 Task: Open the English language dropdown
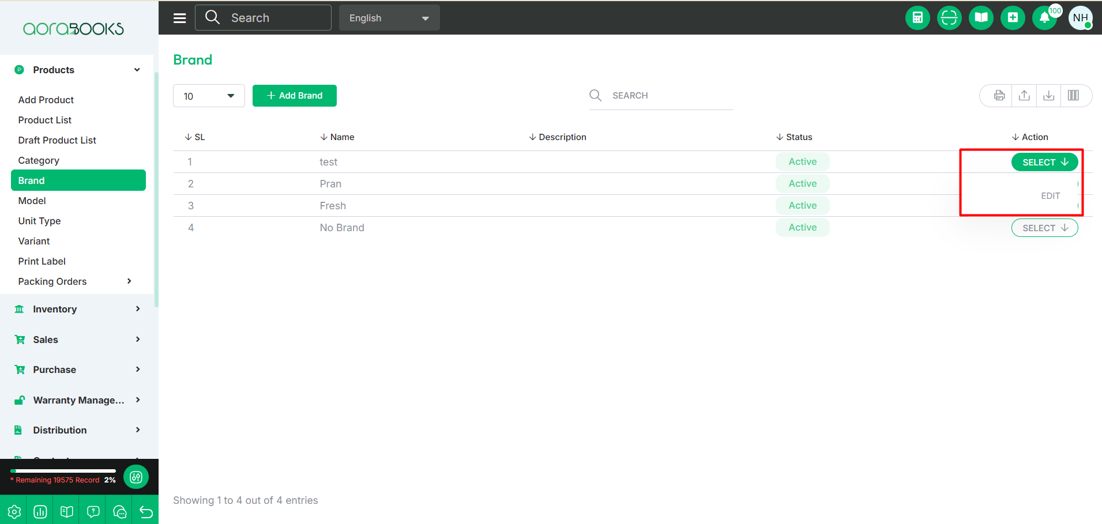point(389,18)
